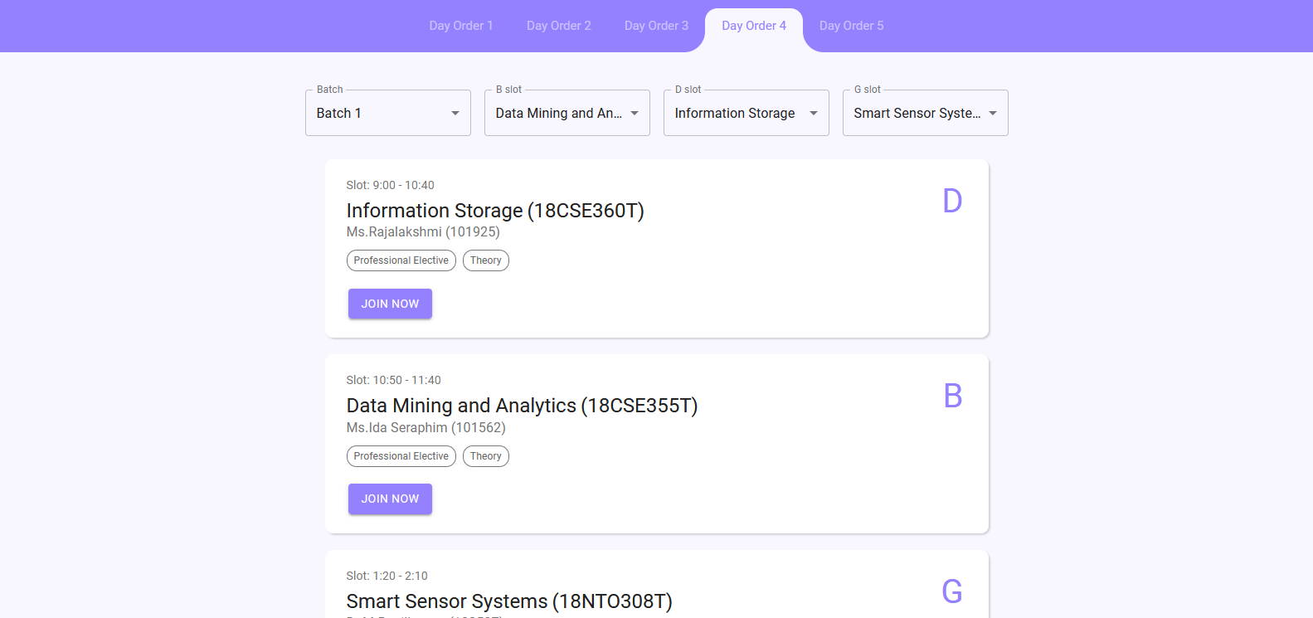Select the Day Order 3 tab
Viewport: 1313px width, 618px height.
[x=656, y=26]
